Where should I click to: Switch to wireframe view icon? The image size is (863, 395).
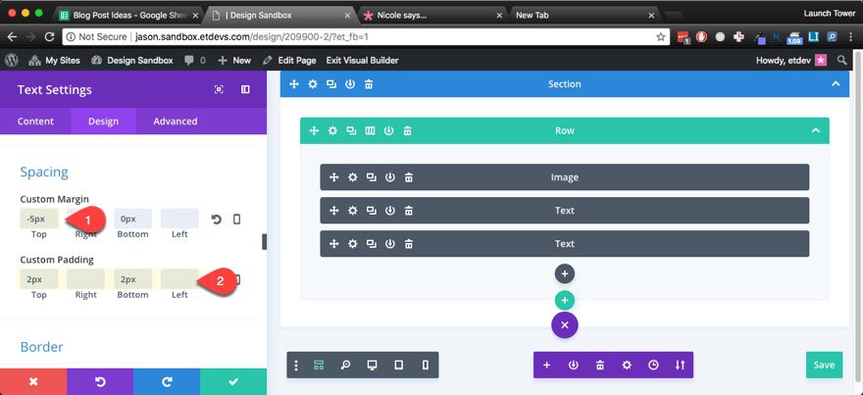(319, 365)
